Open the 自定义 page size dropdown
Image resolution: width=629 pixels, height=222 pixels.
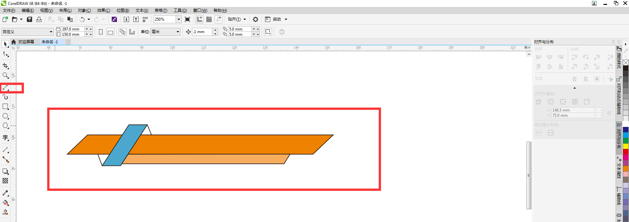[x=51, y=32]
